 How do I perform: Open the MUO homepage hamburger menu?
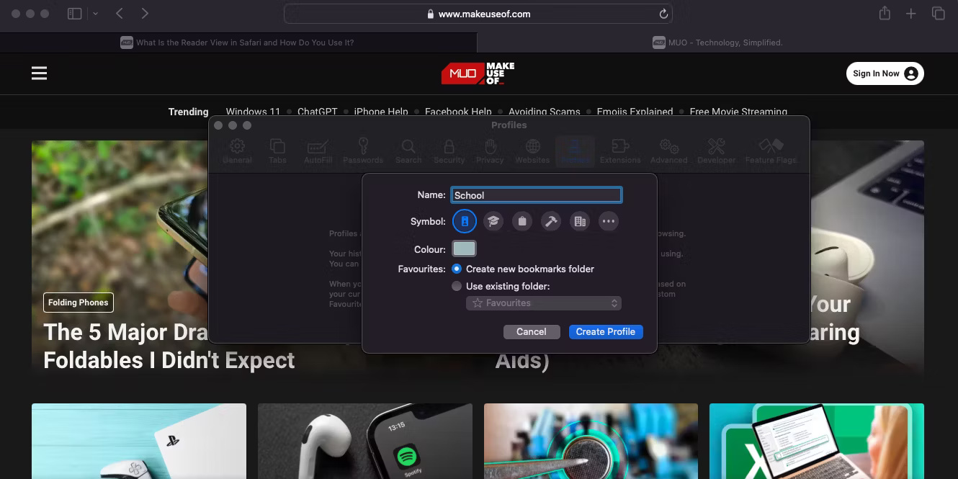pyautogui.click(x=39, y=73)
